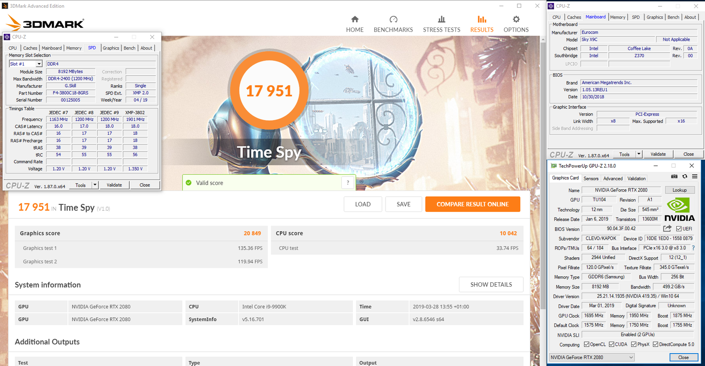Share the GPU BIOS via export icon

click(667, 228)
